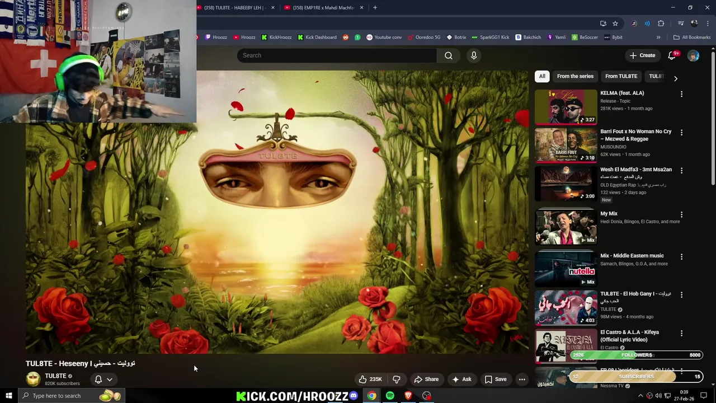Dislike the TUL8TE Heseeny video
This screenshot has height=403, width=716.
(397, 379)
